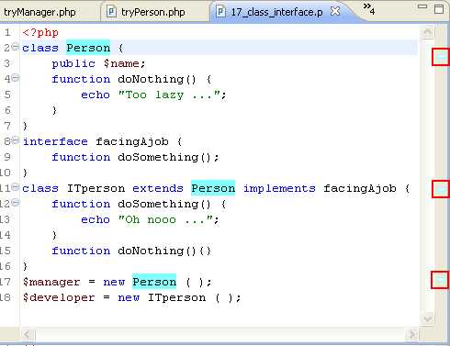Minimize the editor area

[422, 6]
